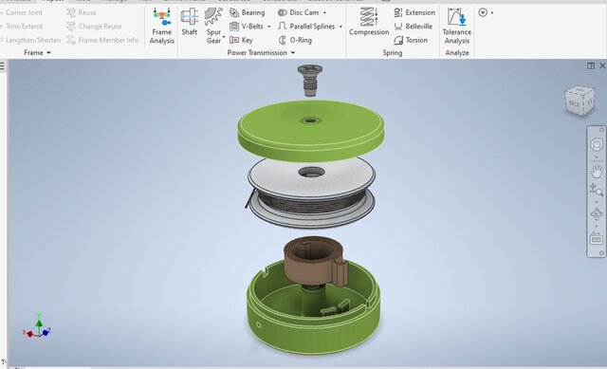Viewport: 607px width, 369px height.
Task: Activate the Pan hand tool
Action: [x=597, y=171]
